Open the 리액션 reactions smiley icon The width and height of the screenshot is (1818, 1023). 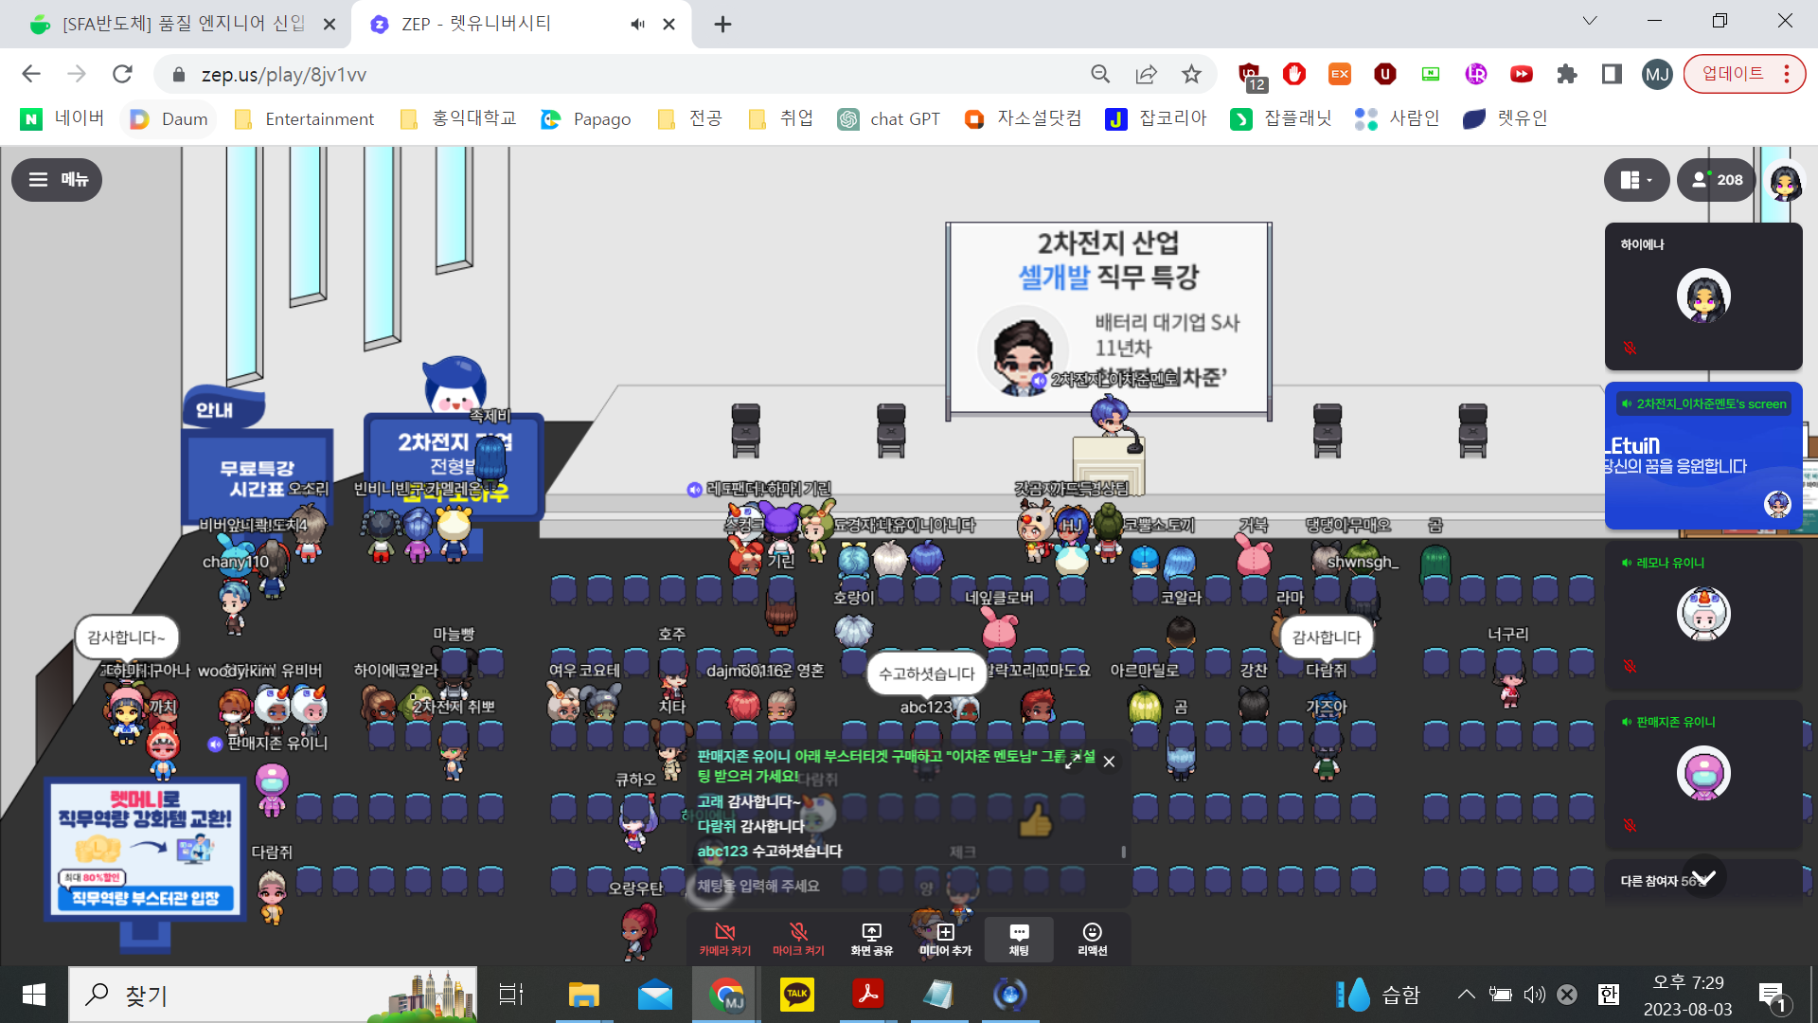(x=1092, y=939)
